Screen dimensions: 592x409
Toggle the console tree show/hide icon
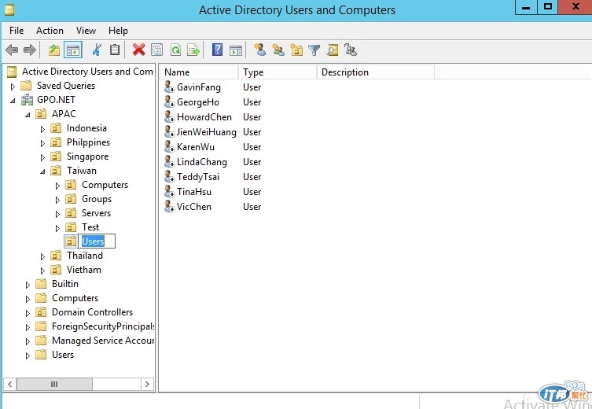73,50
